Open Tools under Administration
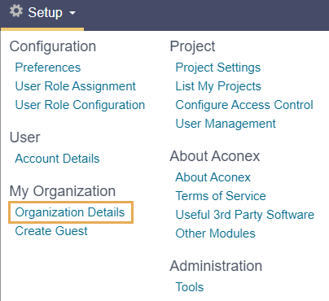The width and height of the screenshot is (329, 301). 190,287
